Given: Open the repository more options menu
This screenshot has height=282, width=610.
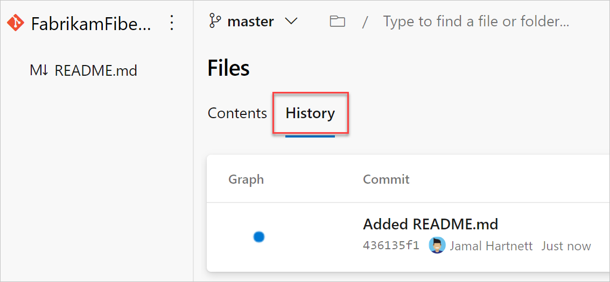Looking at the screenshot, I should coord(172,23).
